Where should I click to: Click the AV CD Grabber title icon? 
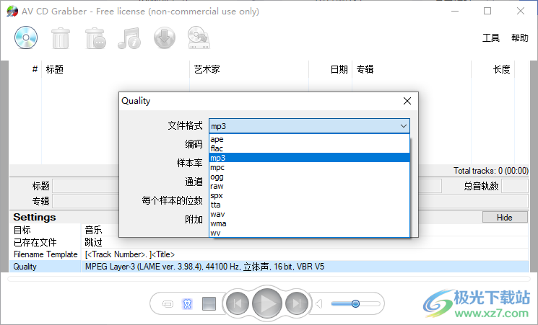point(12,12)
